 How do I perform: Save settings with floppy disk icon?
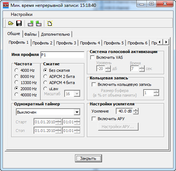point(19,23)
